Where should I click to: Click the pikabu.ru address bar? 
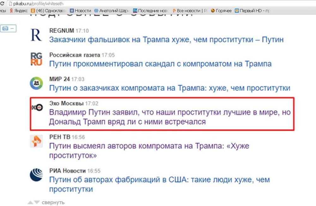tap(161, 3)
